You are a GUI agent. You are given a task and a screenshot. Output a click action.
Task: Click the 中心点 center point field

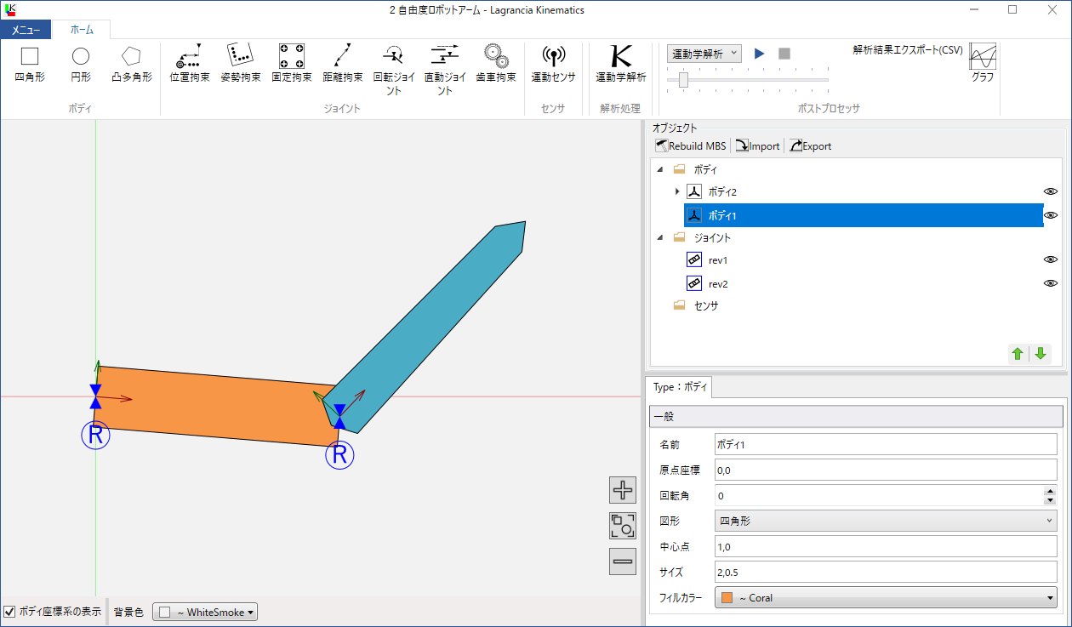point(886,546)
